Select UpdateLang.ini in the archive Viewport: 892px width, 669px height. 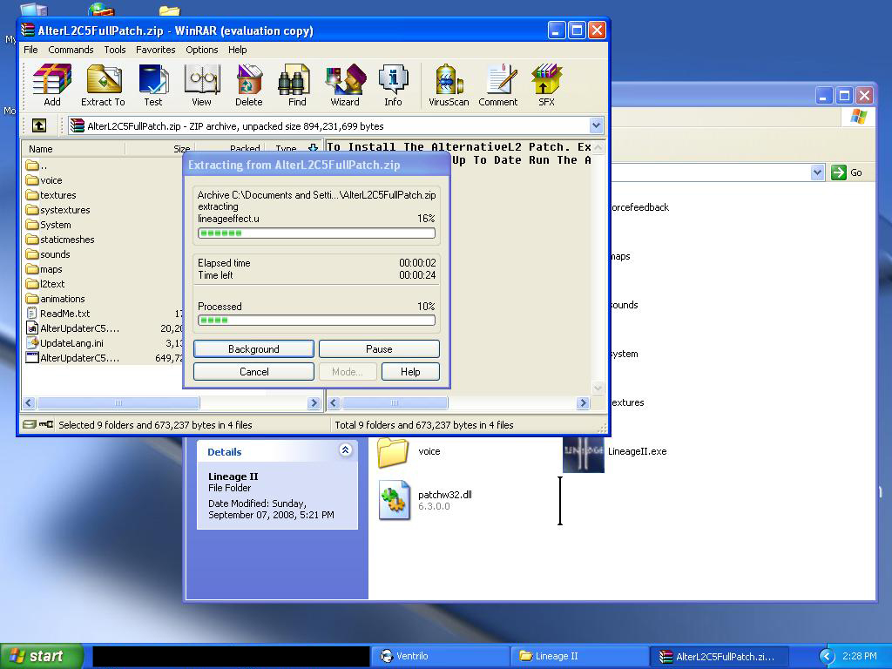click(x=64, y=343)
